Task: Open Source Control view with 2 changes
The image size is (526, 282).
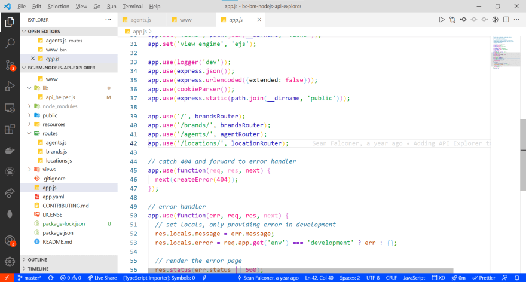Action: coord(10,65)
